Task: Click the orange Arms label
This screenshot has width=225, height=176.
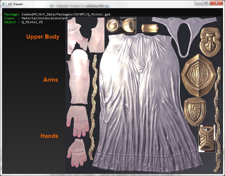Action: point(51,80)
